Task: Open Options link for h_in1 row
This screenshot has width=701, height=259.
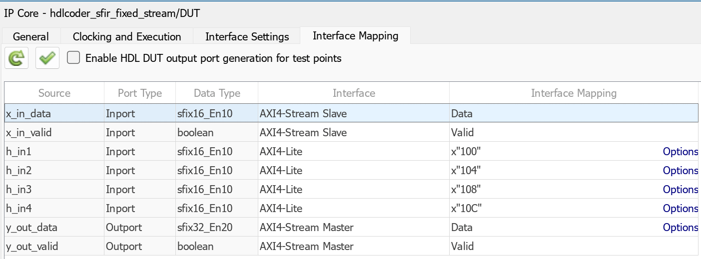Action: (x=680, y=152)
